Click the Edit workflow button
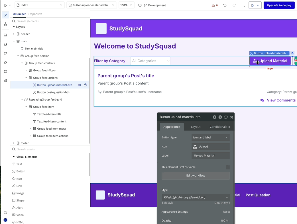Screen dimensions: 297x224 click(x=196, y=176)
